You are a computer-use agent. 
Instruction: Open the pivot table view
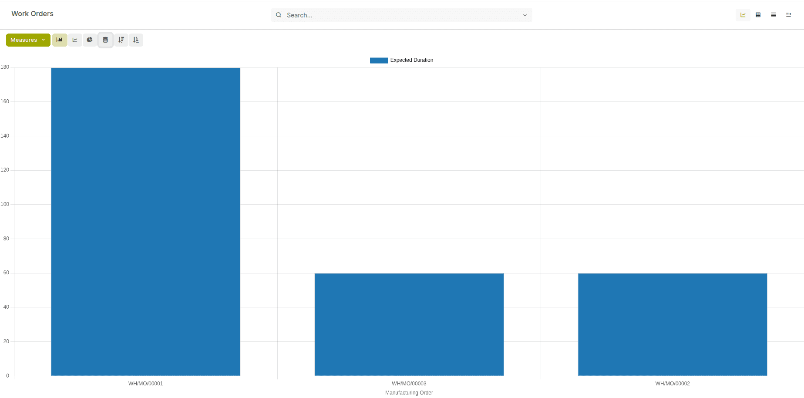[758, 14]
